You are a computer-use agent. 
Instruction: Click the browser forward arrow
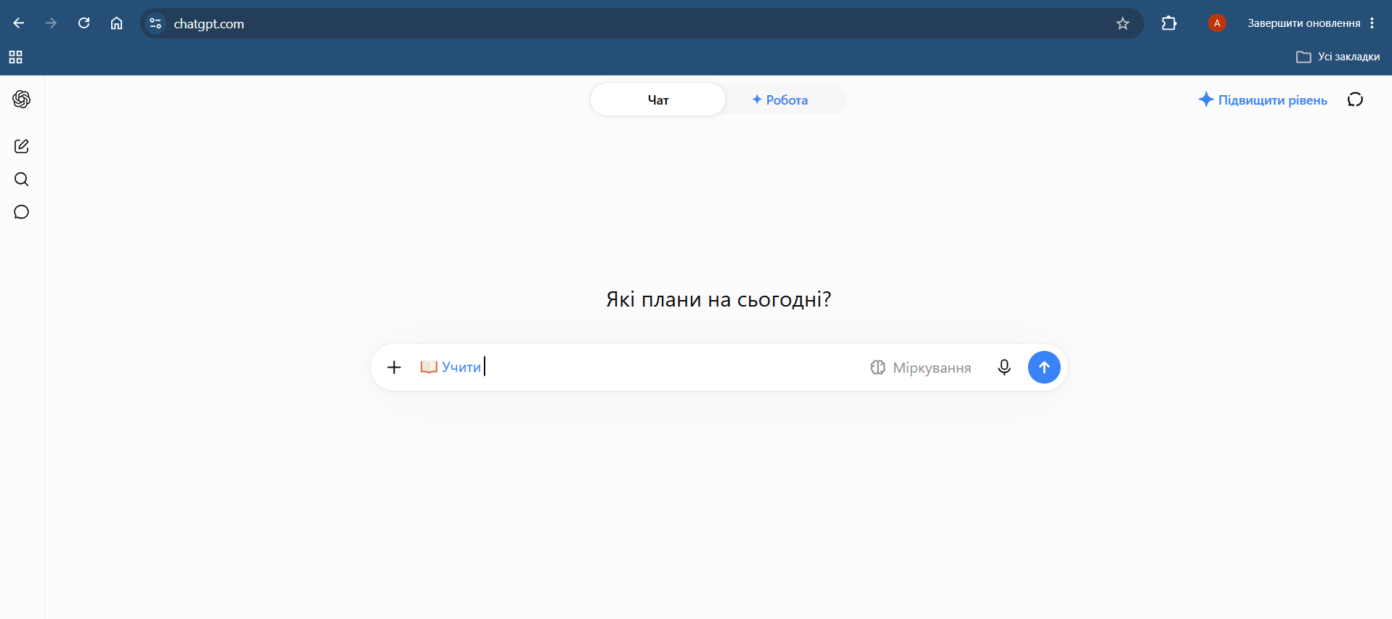click(x=51, y=23)
